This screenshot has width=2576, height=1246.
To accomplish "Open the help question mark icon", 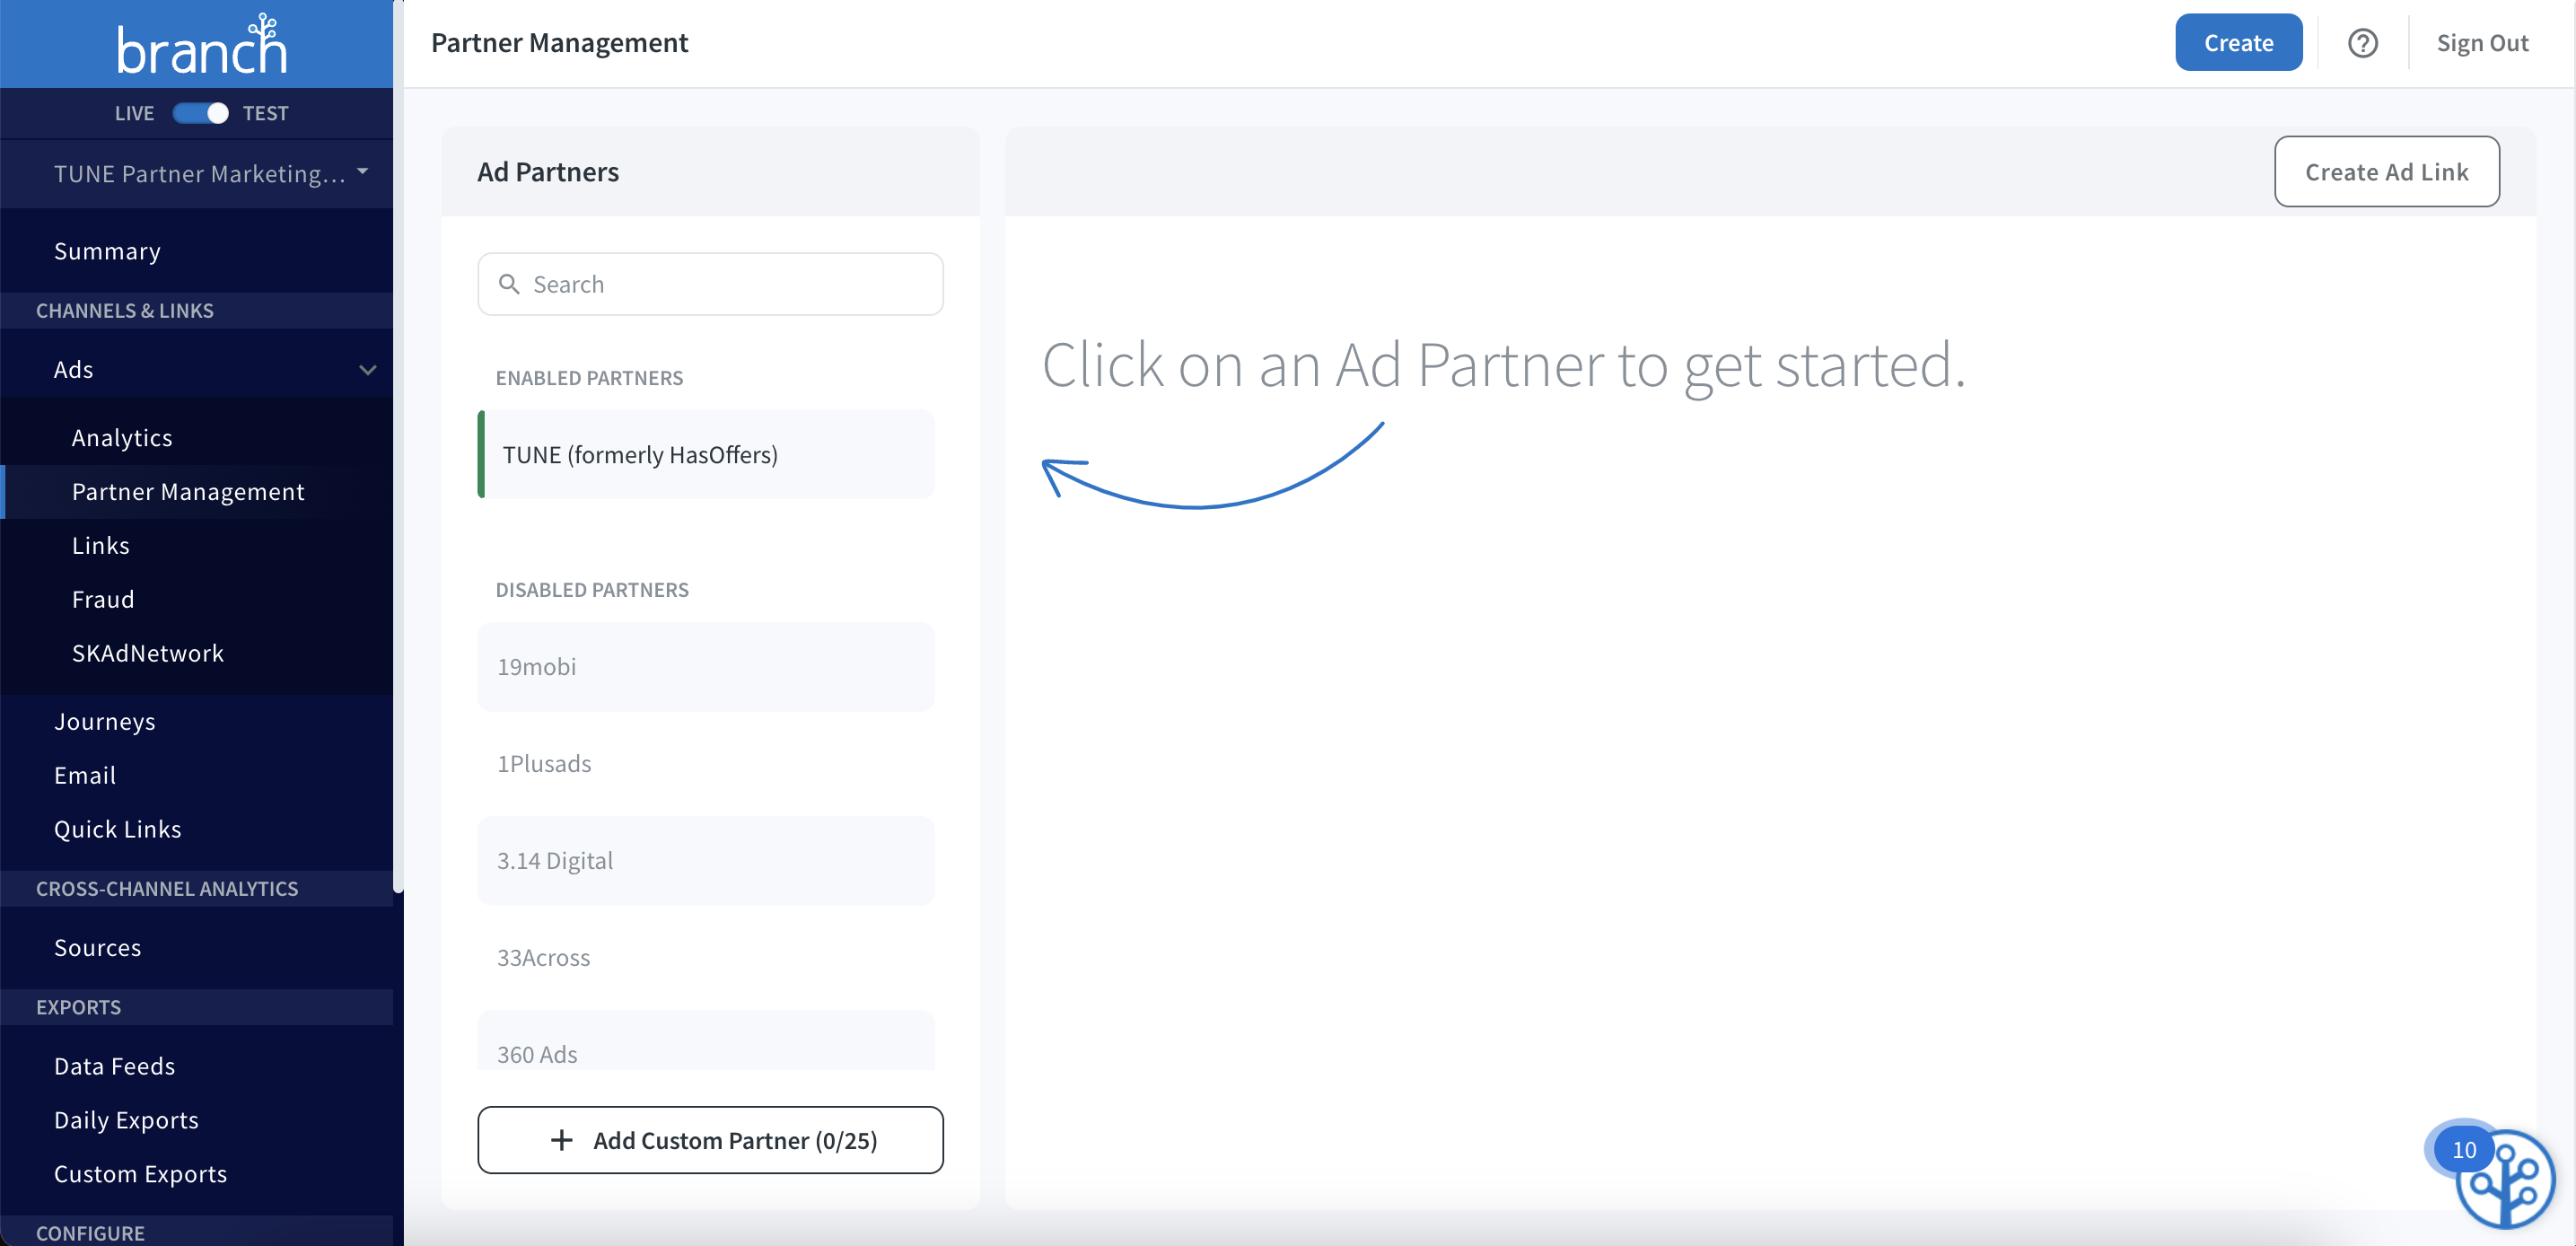I will click(x=2362, y=43).
